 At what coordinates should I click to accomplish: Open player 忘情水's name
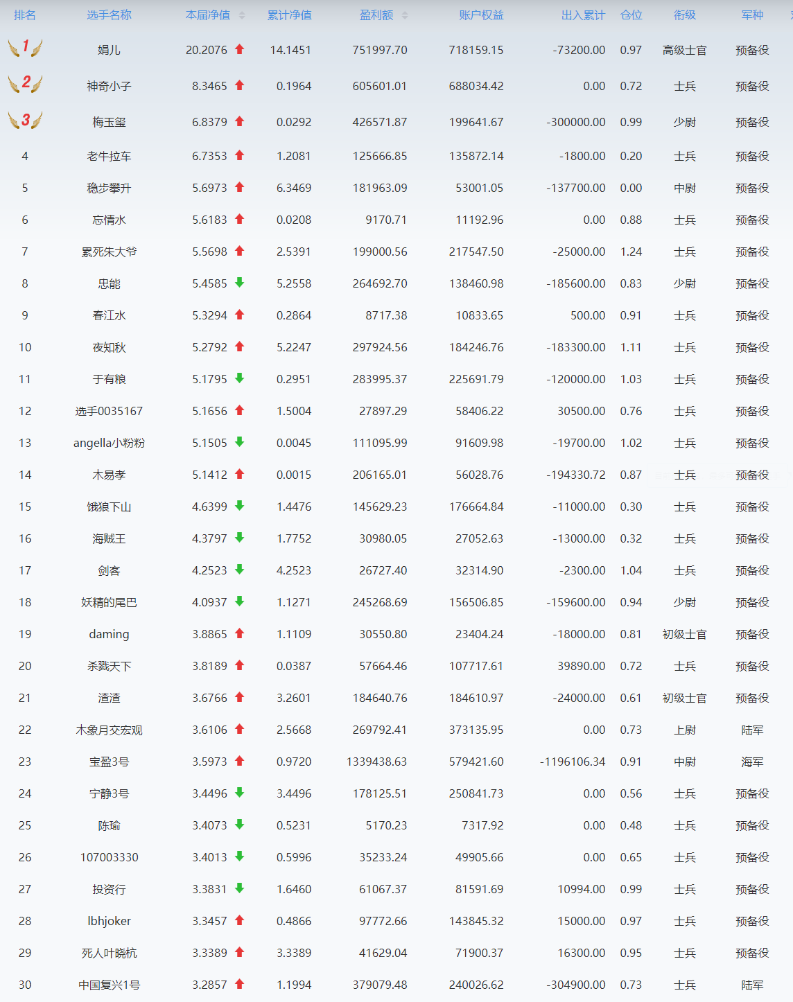coord(109,220)
